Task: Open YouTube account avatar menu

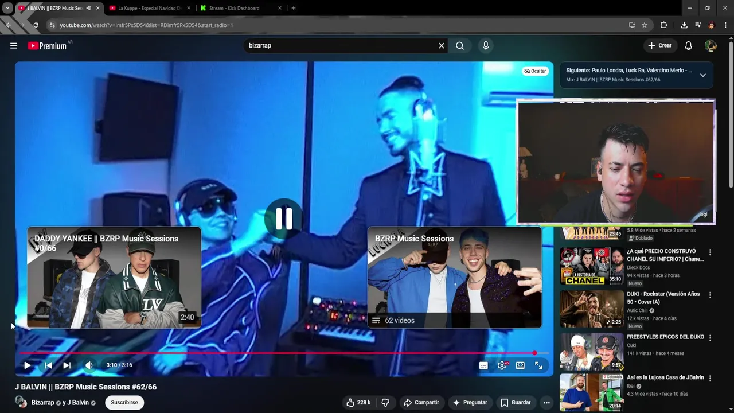Action: [711, 46]
